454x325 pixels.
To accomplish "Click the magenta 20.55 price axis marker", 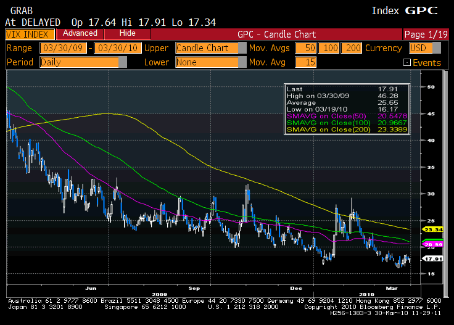I will click(433, 245).
